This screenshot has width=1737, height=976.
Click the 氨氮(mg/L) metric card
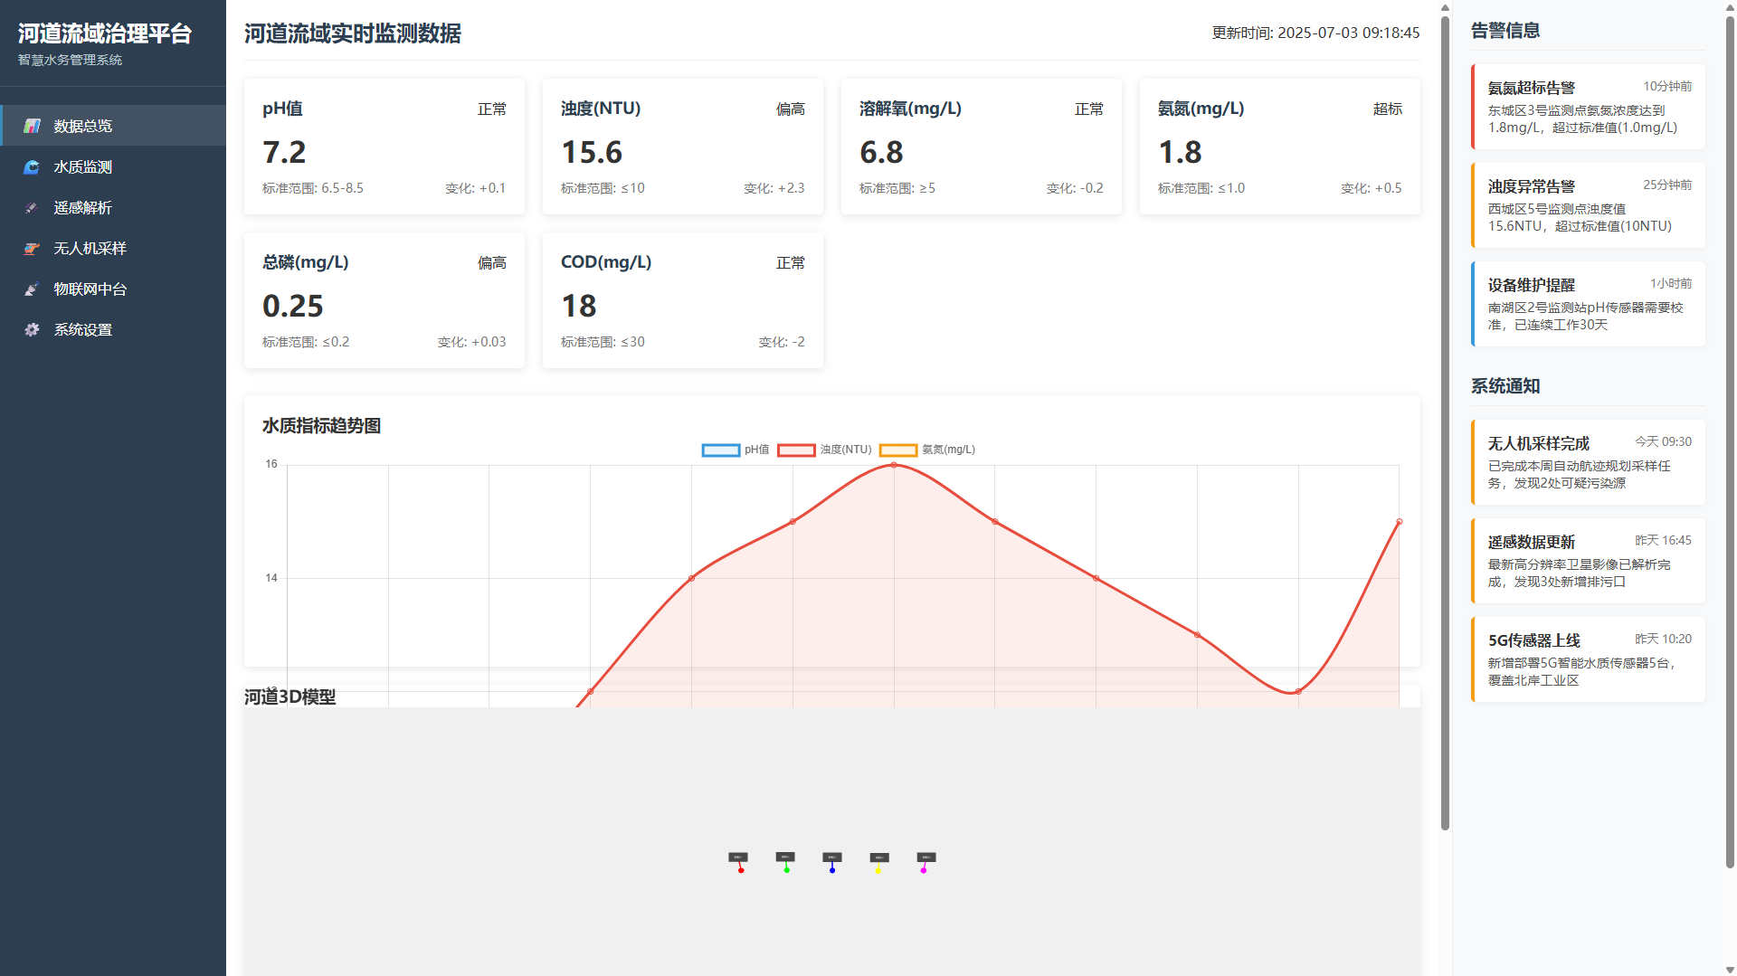[1279, 147]
